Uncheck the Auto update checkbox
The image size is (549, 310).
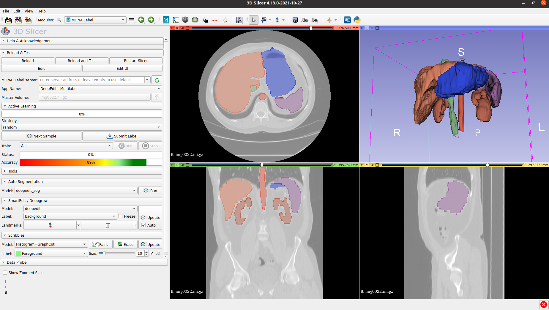coord(143,225)
